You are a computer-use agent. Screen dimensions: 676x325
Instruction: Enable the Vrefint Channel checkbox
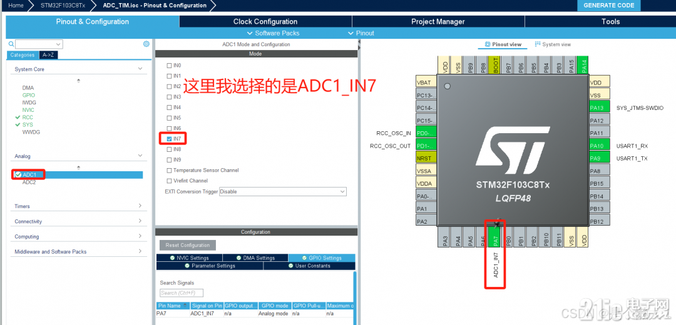(169, 181)
